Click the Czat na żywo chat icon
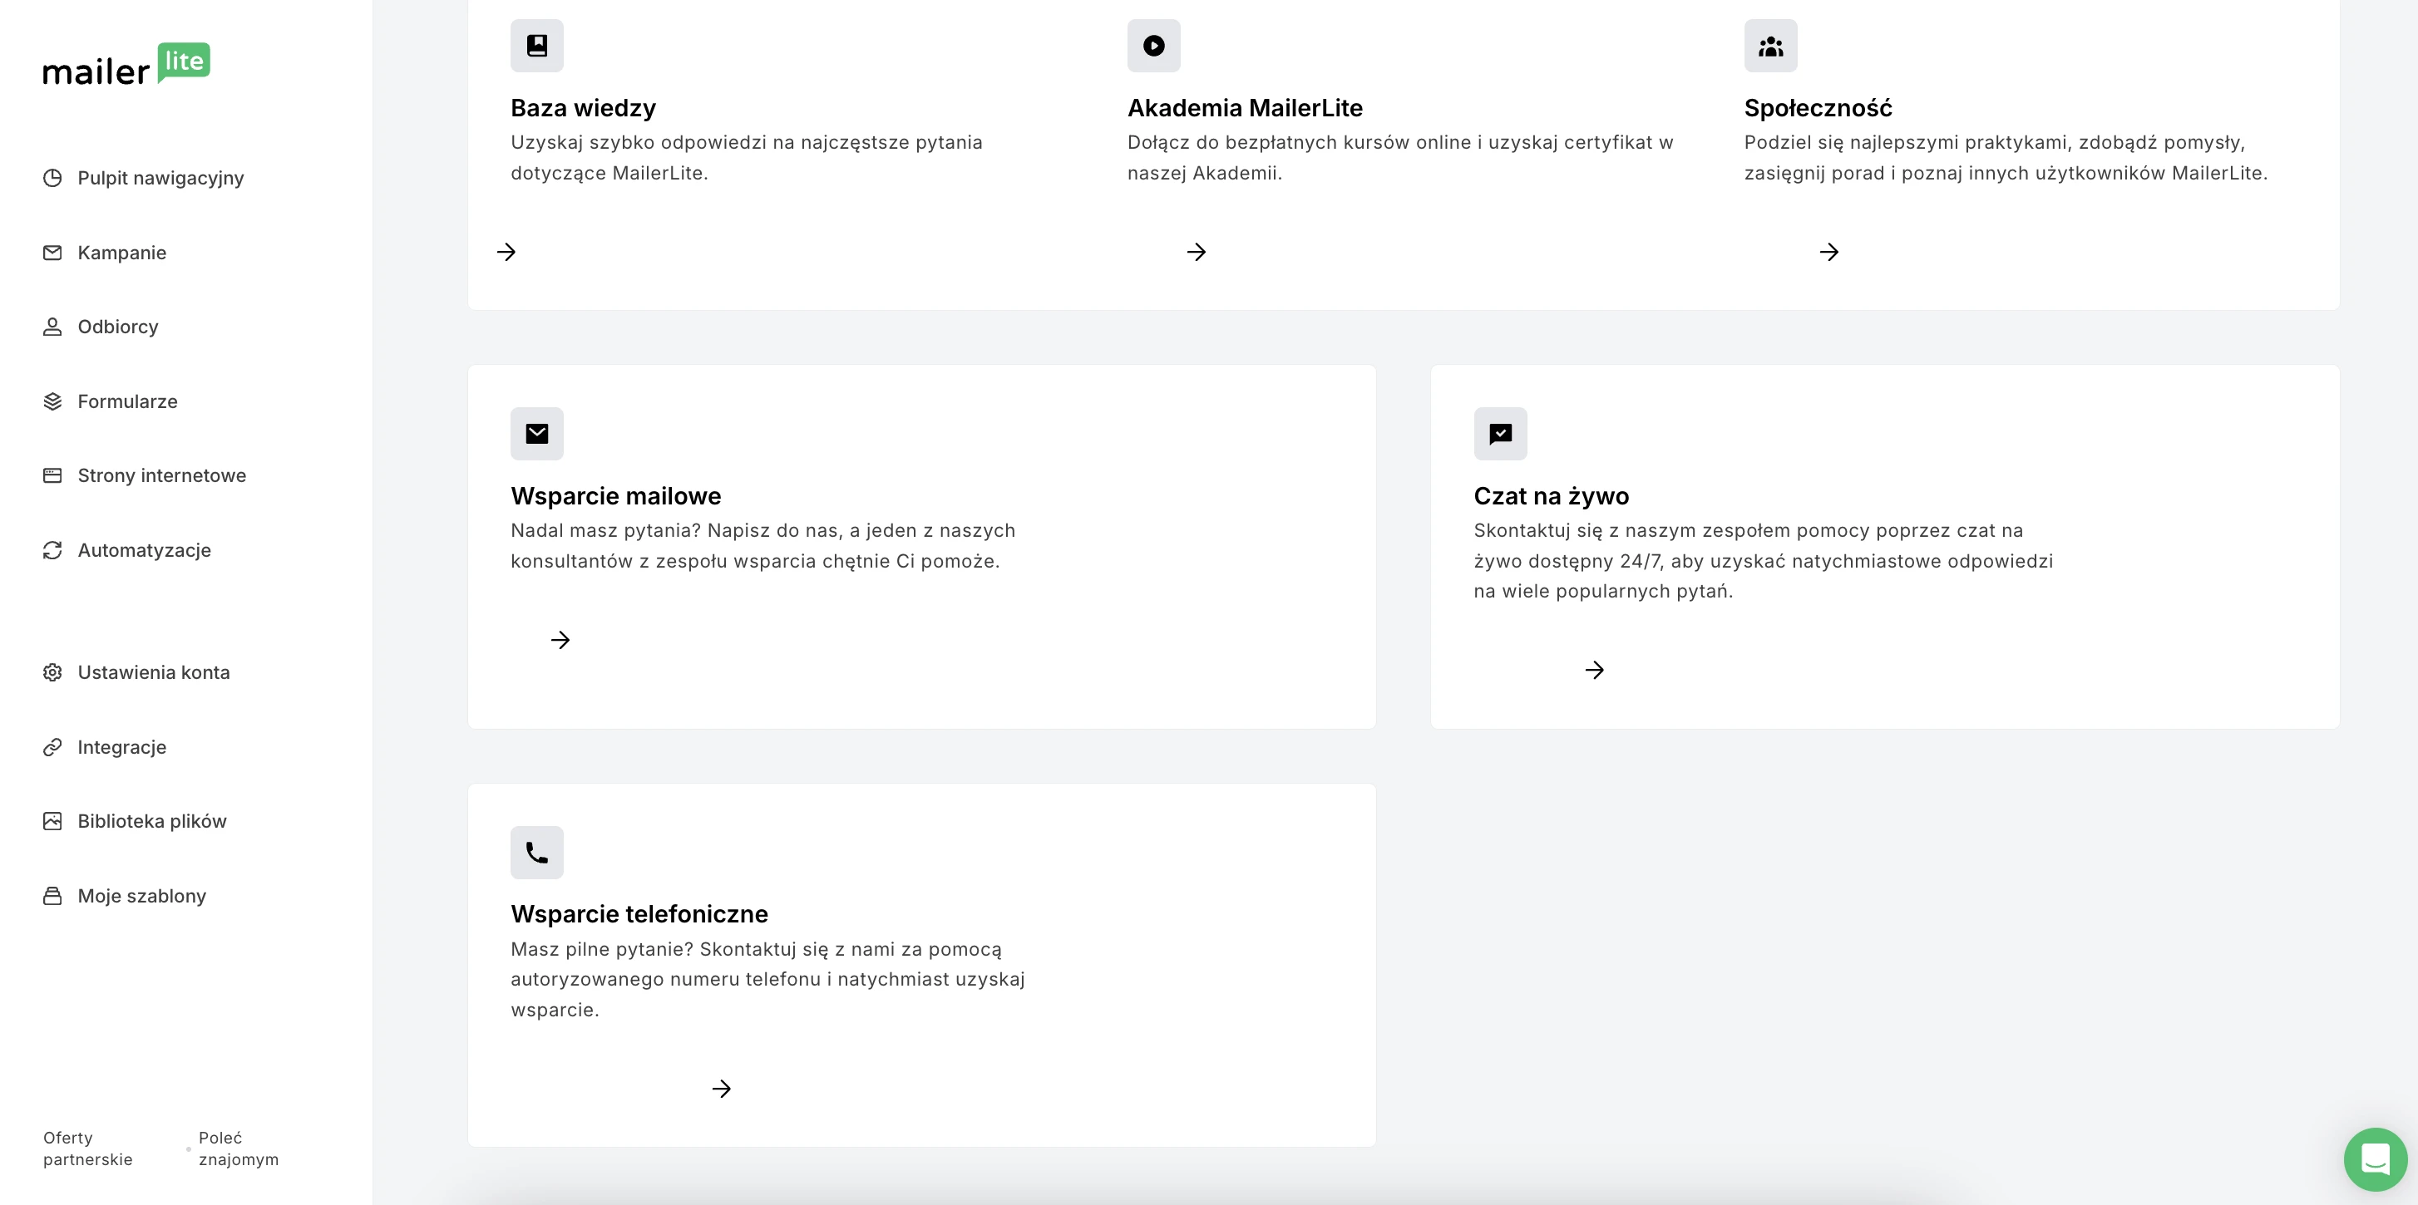The height and width of the screenshot is (1205, 2418). point(1500,434)
